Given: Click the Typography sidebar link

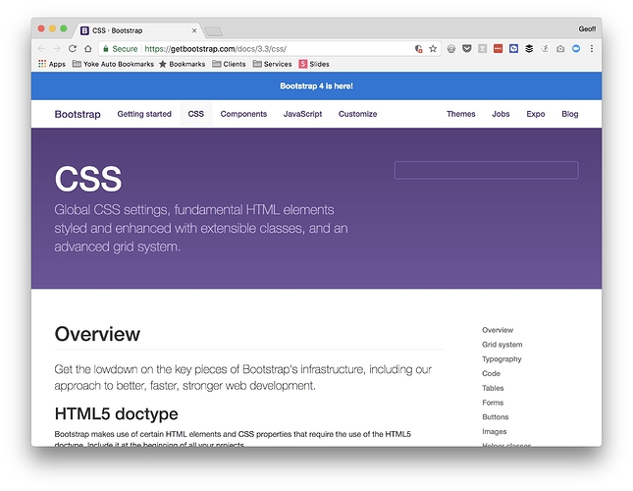Looking at the screenshot, I should click(501, 359).
